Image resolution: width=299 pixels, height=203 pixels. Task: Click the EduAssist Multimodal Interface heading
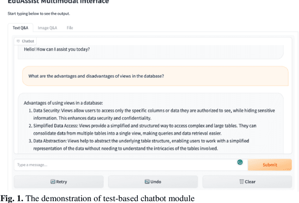click(58, 2)
